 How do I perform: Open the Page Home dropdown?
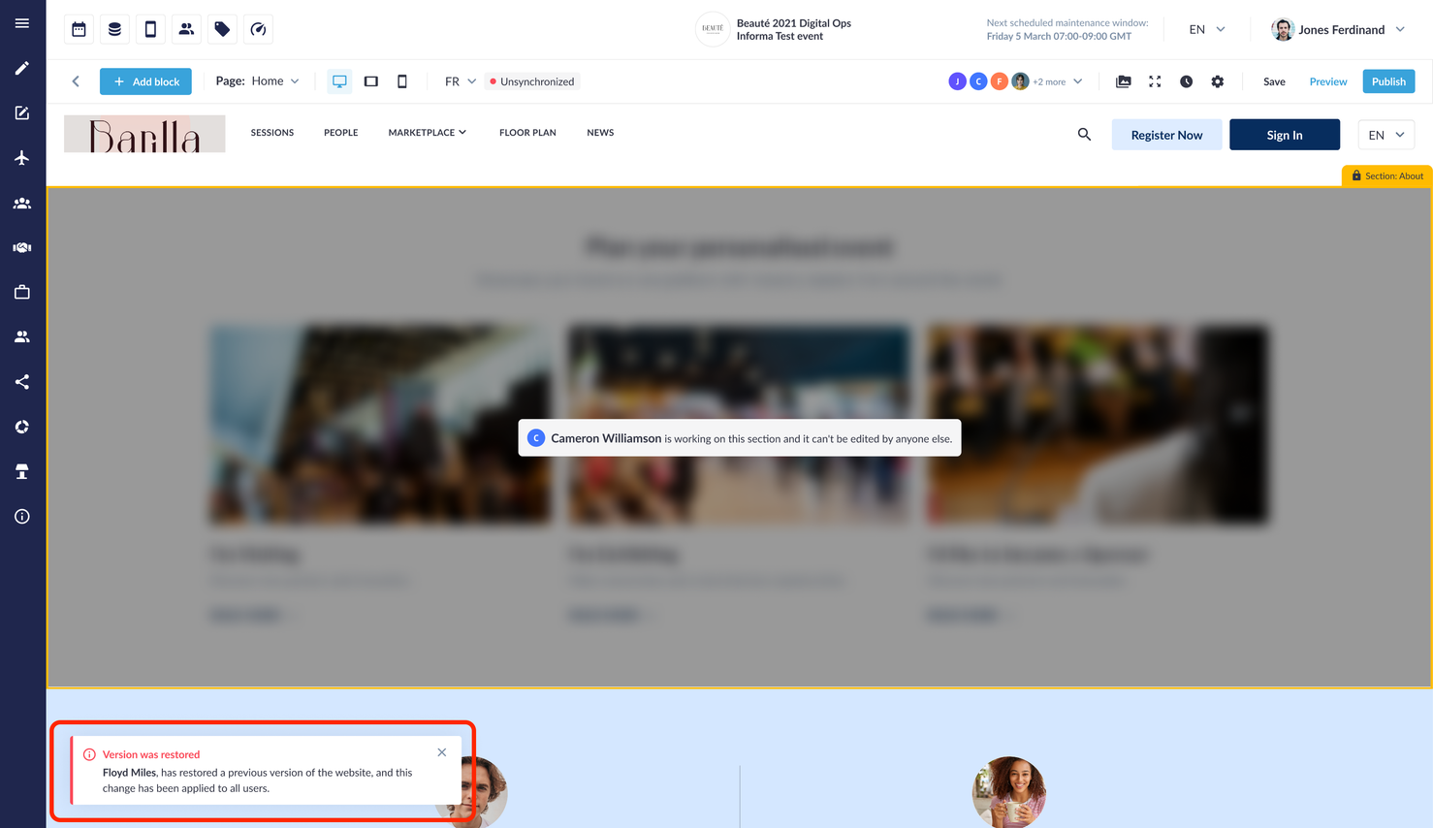click(258, 81)
